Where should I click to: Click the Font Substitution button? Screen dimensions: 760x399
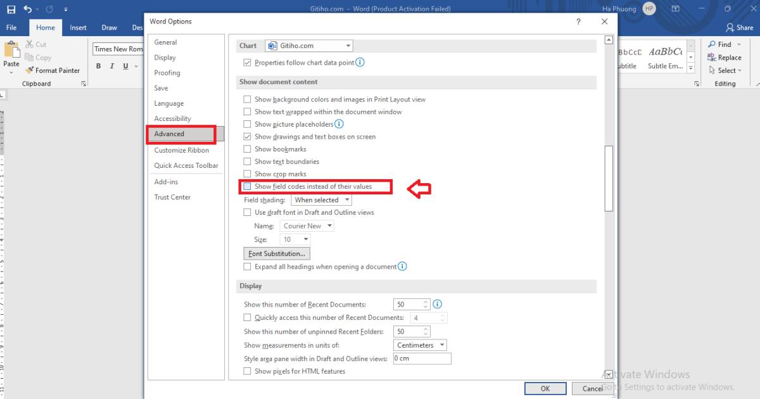[277, 253]
